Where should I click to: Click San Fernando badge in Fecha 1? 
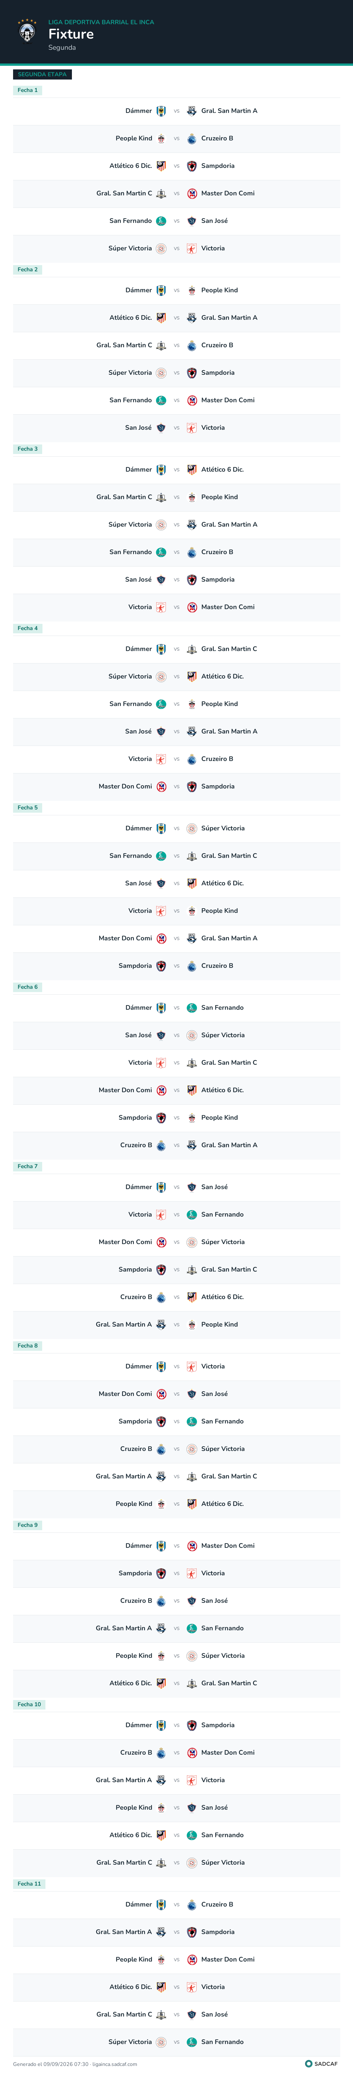tap(161, 221)
